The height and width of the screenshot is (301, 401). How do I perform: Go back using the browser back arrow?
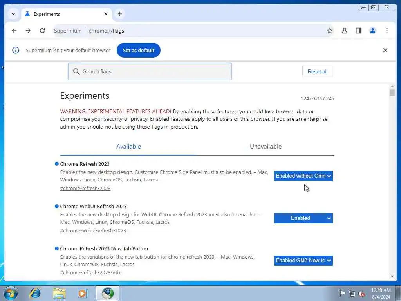[x=14, y=31]
